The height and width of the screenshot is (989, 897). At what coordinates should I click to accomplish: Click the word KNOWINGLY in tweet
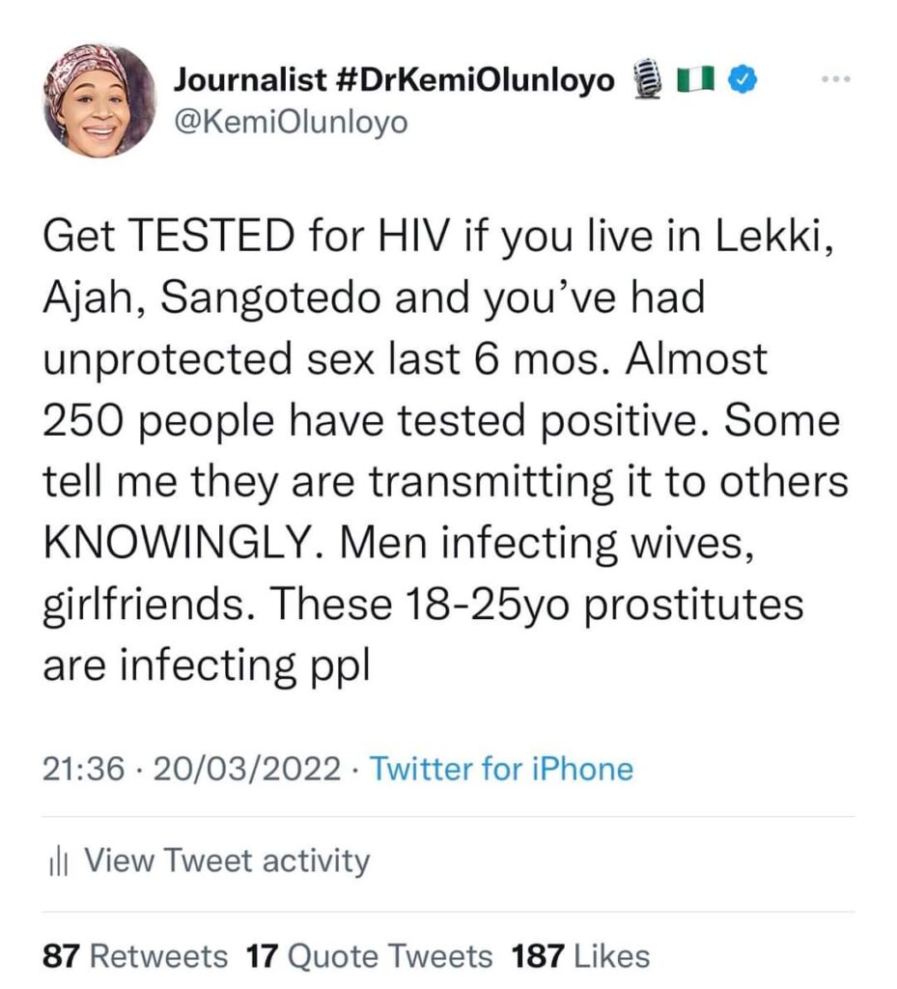(x=184, y=544)
